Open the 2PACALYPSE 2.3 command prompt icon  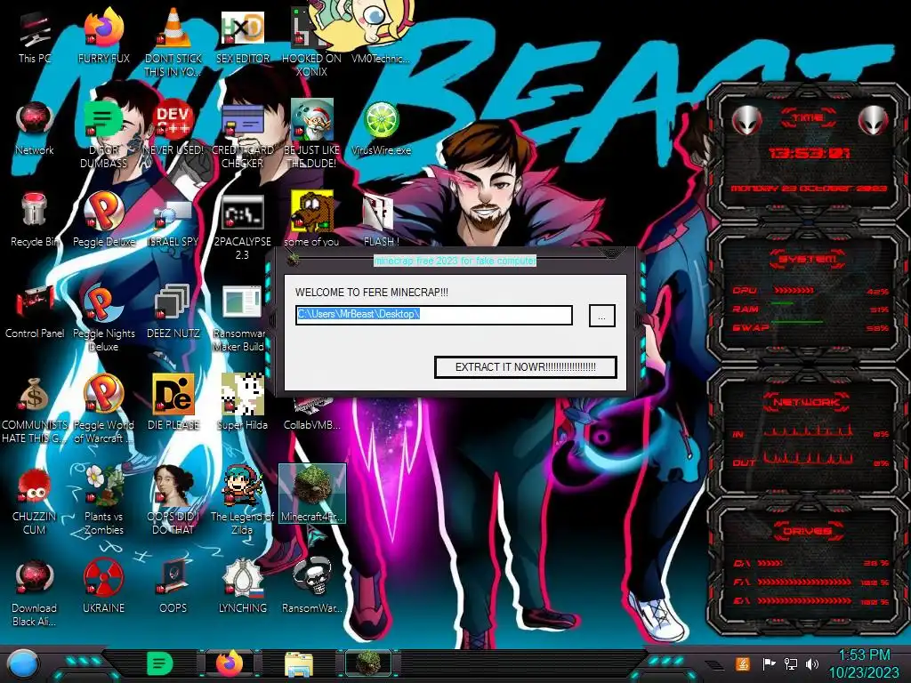(242, 227)
